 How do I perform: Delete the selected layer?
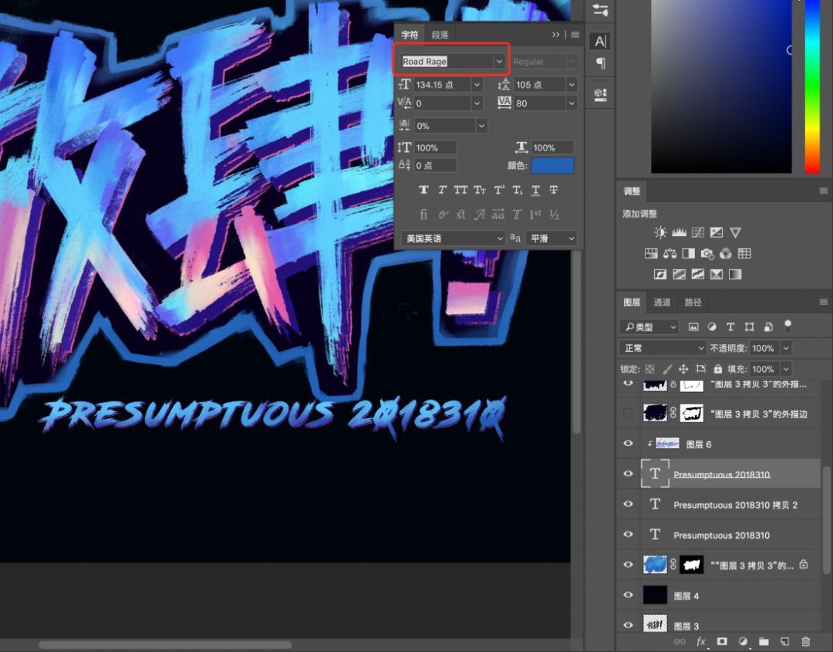(x=806, y=641)
